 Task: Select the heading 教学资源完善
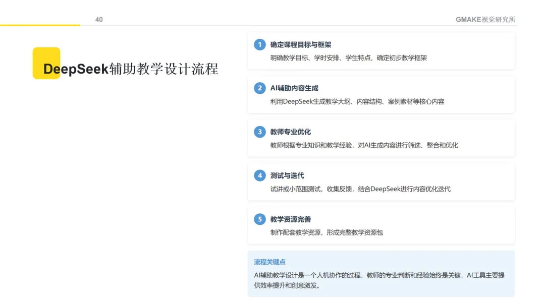(290, 219)
